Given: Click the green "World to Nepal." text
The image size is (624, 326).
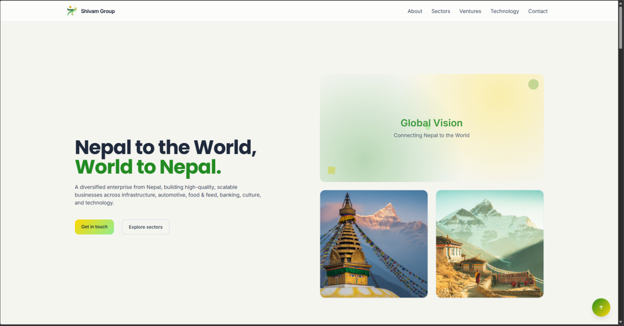Looking at the screenshot, I should tap(148, 167).
